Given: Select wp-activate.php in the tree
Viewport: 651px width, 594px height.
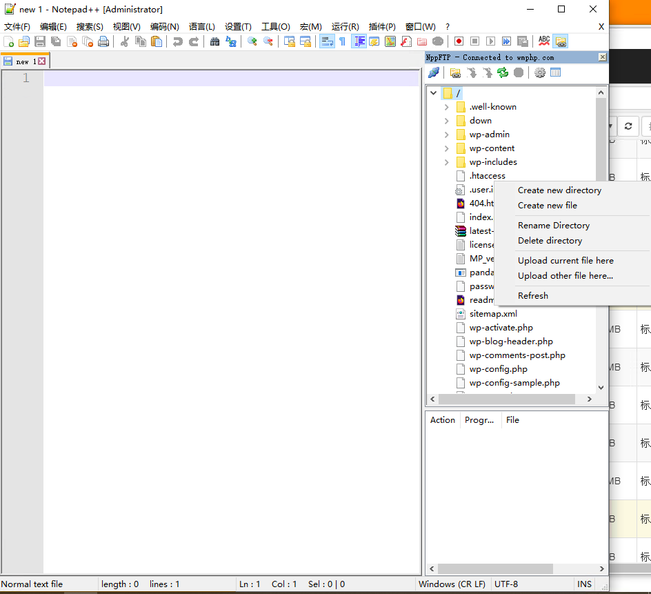Looking at the screenshot, I should point(501,327).
